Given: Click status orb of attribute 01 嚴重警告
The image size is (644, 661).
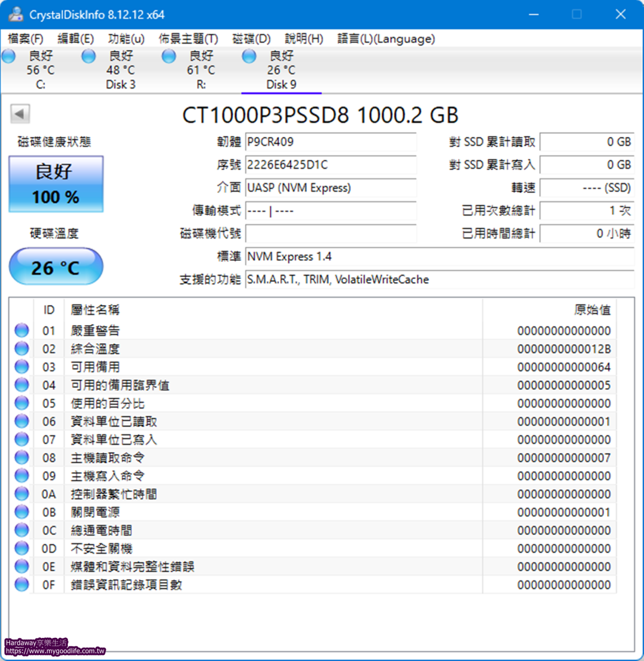Looking at the screenshot, I should click(22, 330).
